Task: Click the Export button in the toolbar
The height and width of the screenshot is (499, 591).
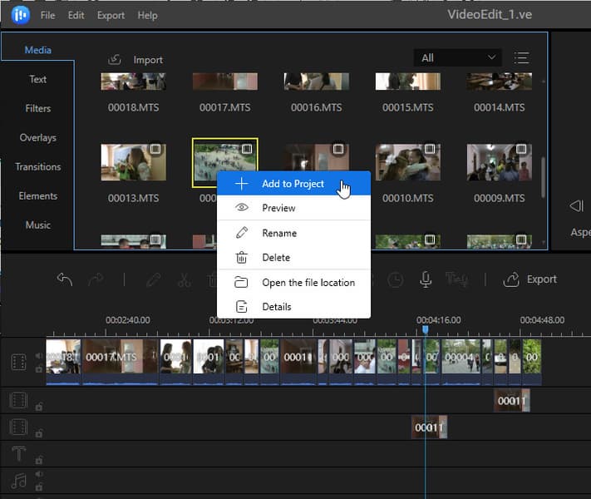Action: tap(530, 279)
